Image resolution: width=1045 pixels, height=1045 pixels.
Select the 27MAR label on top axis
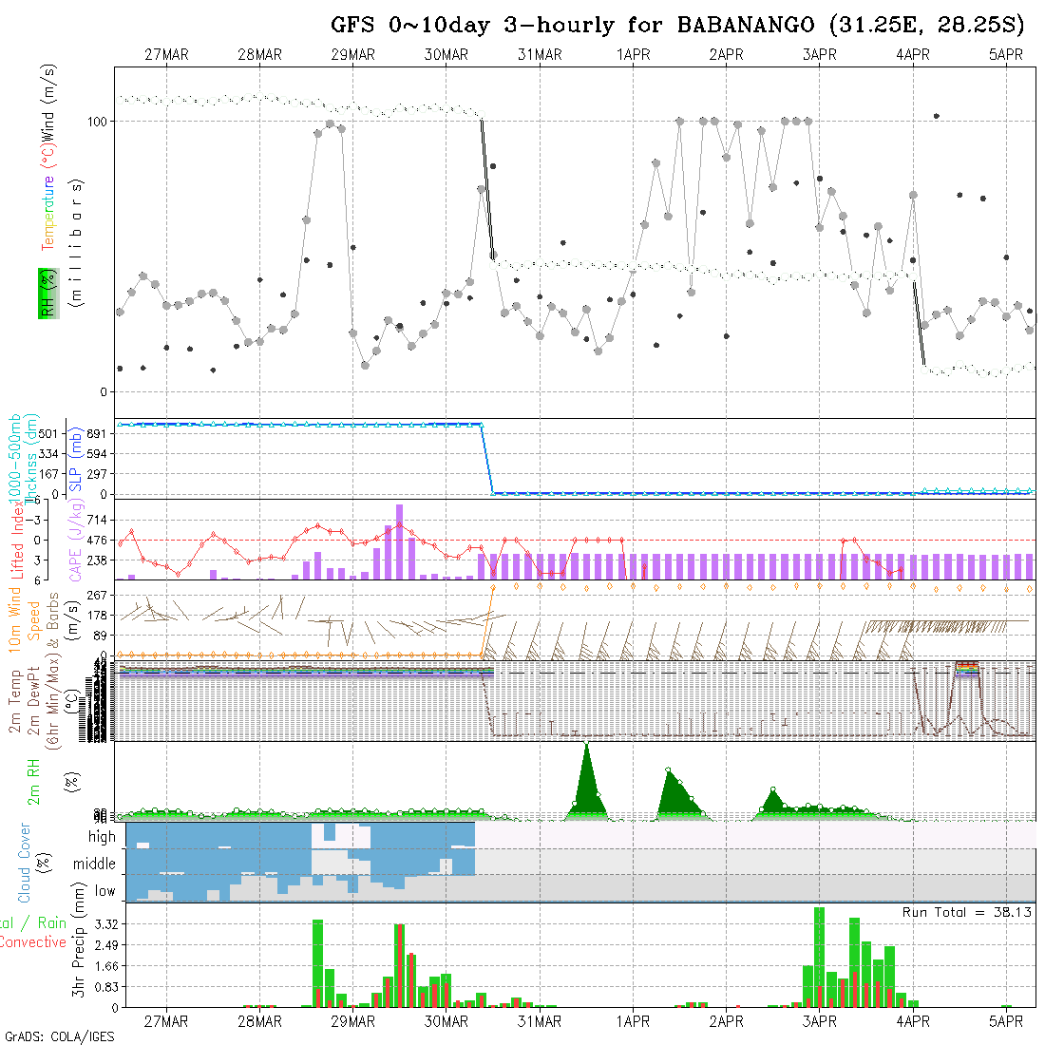(x=166, y=55)
